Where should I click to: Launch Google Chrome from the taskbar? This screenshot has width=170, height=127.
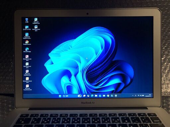click(x=108, y=96)
